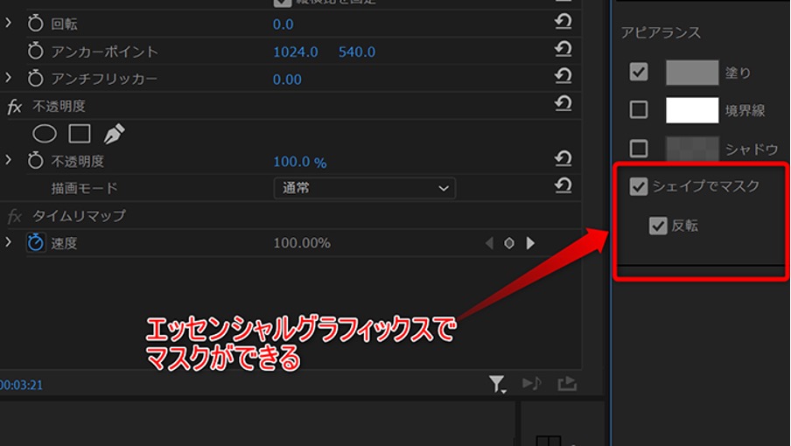Toggle stopwatch for 不透明度 property
This screenshot has width=791, height=446.
pyautogui.click(x=35, y=161)
